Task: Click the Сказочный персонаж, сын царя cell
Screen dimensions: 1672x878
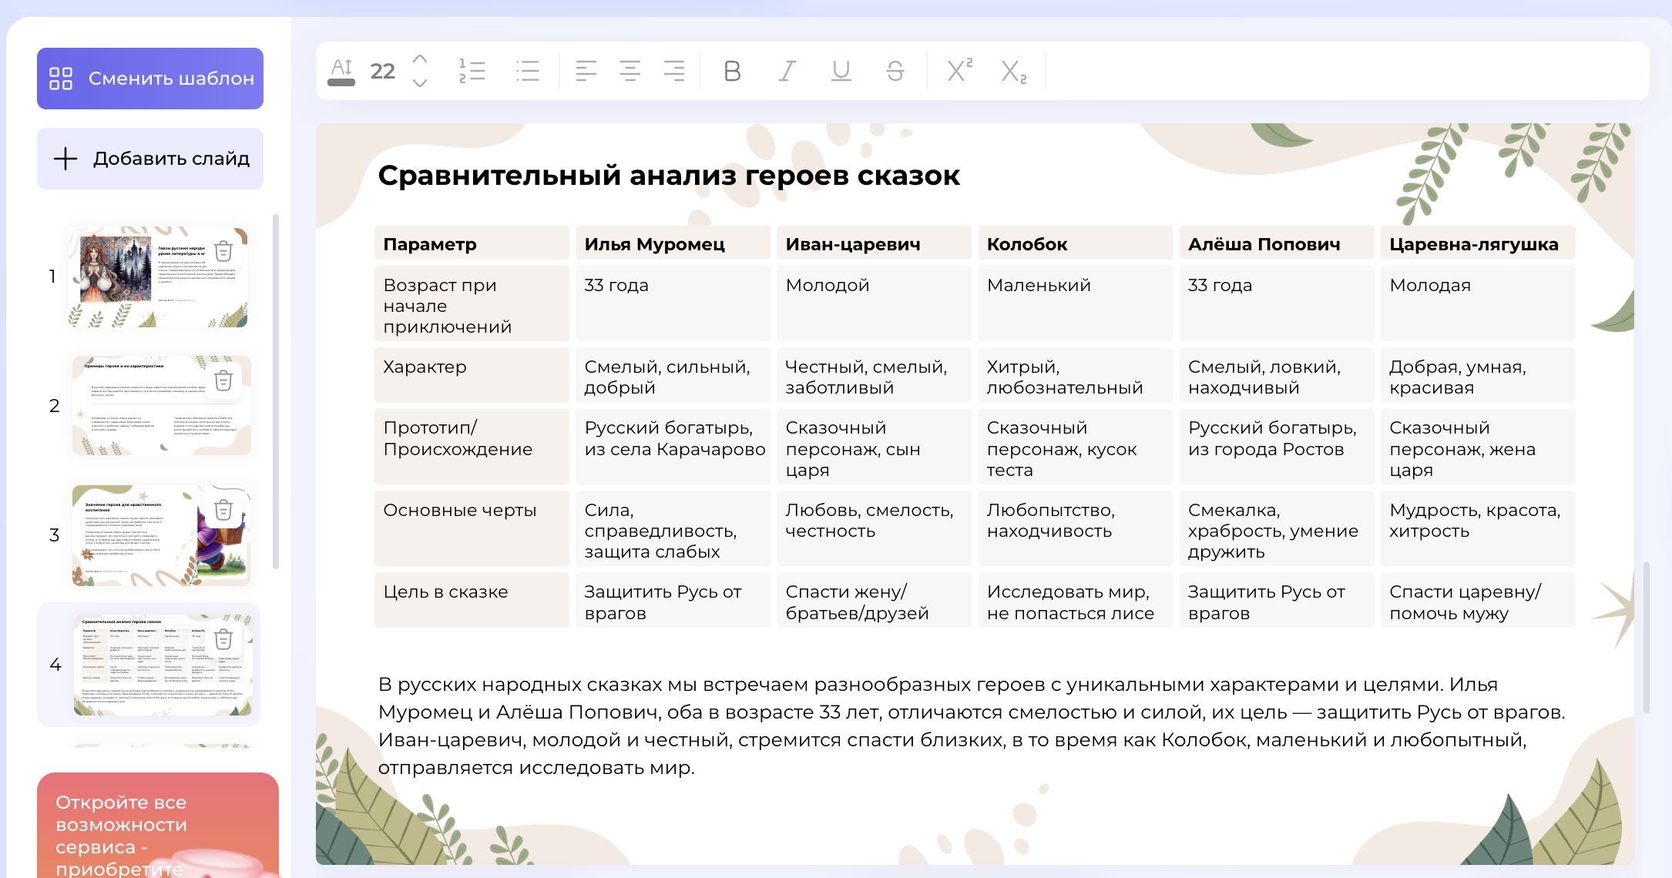Action: pos(874,447)
